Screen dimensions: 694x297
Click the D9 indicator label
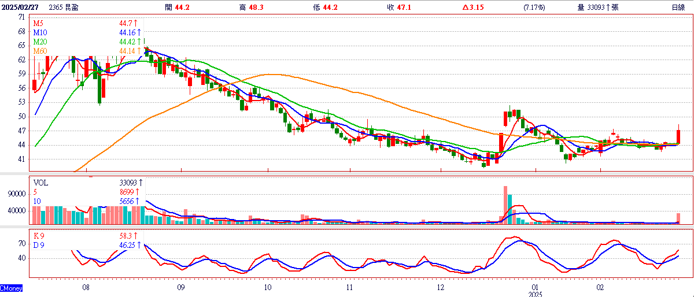[39, 245]
